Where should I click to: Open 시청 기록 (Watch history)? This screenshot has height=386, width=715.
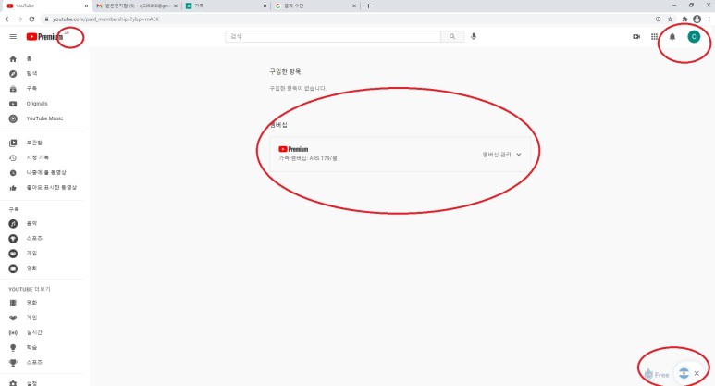(37, 158)
